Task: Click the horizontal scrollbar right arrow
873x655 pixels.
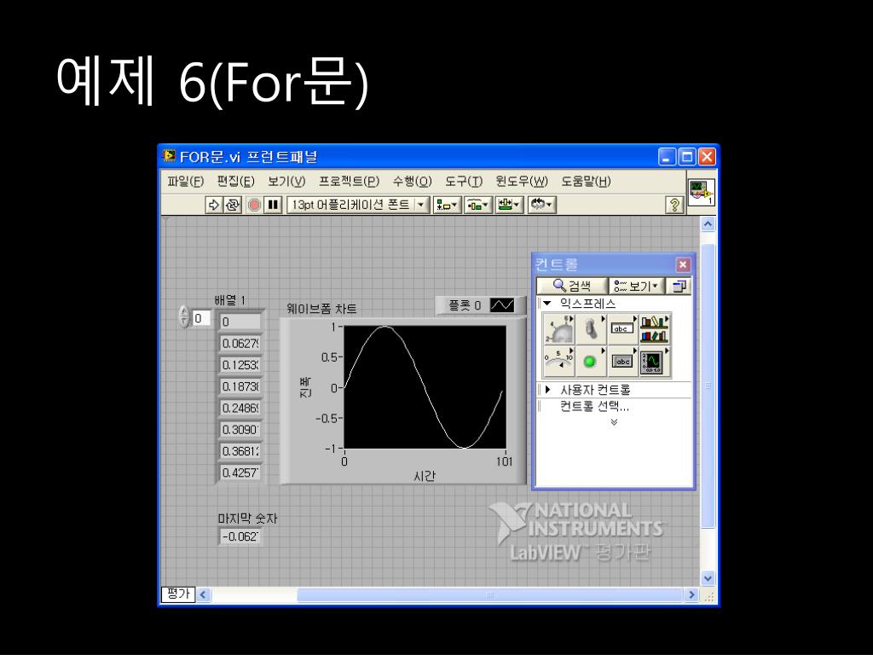Action: coord(692,594)
